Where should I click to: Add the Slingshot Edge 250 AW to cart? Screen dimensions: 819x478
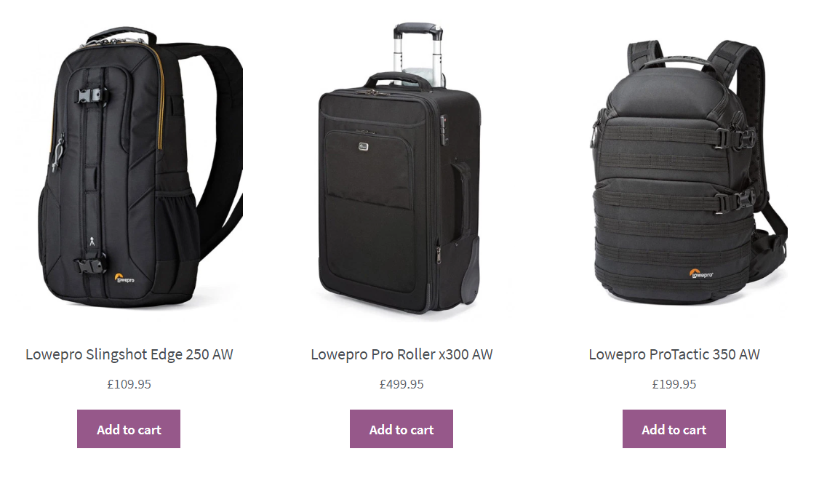pos(129,429)
